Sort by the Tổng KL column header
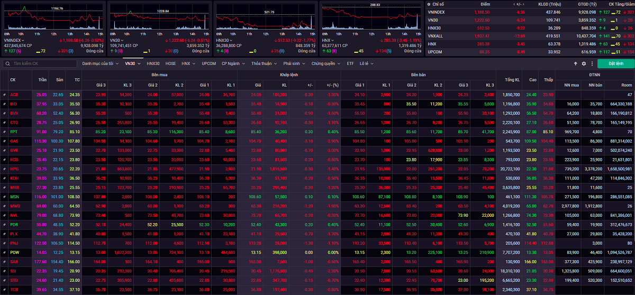This screenshot has width=635, height=295. pos(512,80)
